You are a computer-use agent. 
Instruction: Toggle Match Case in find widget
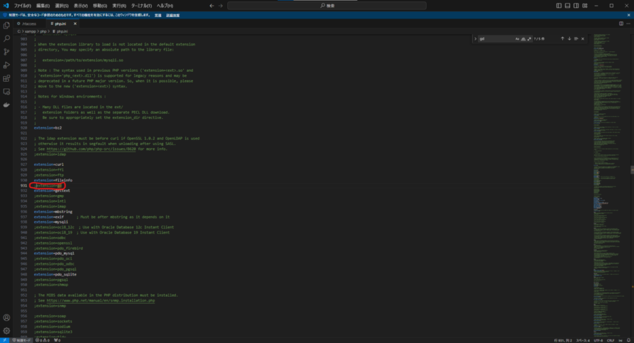518,38
